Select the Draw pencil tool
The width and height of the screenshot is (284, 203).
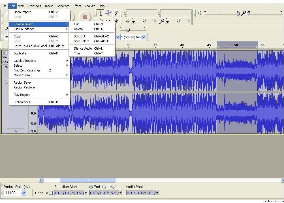click(x=116, y=13)
